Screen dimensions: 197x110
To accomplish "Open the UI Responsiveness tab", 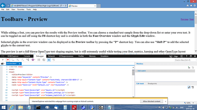I will coord(66,56).
